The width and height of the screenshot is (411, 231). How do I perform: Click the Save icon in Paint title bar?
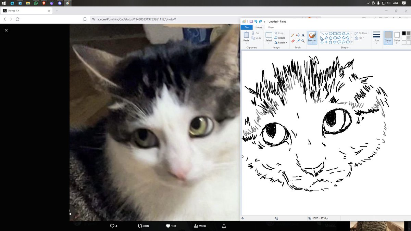point(251,22)
